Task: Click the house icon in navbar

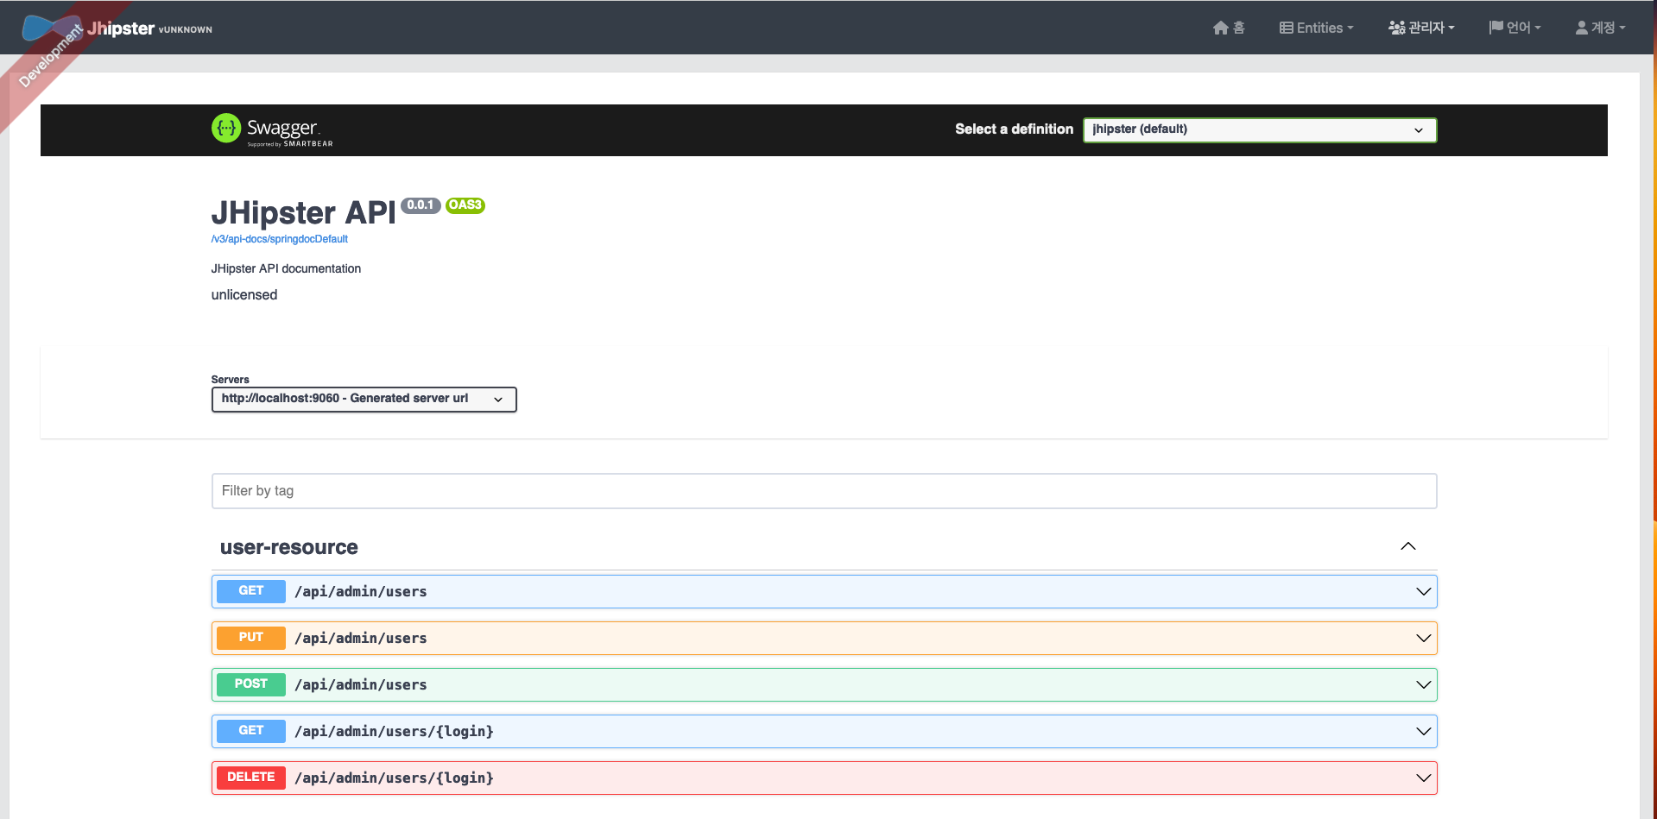Action: pos(1220,28)
